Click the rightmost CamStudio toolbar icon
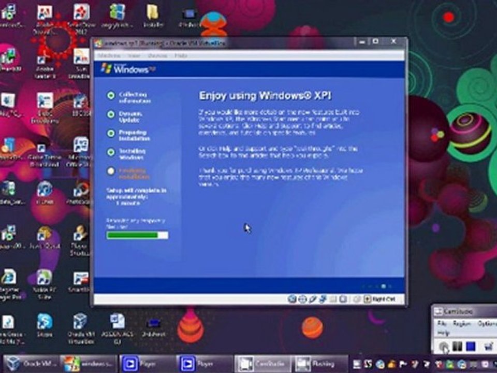497x373 pixels. pyautogui.click(x=488, y=346)
